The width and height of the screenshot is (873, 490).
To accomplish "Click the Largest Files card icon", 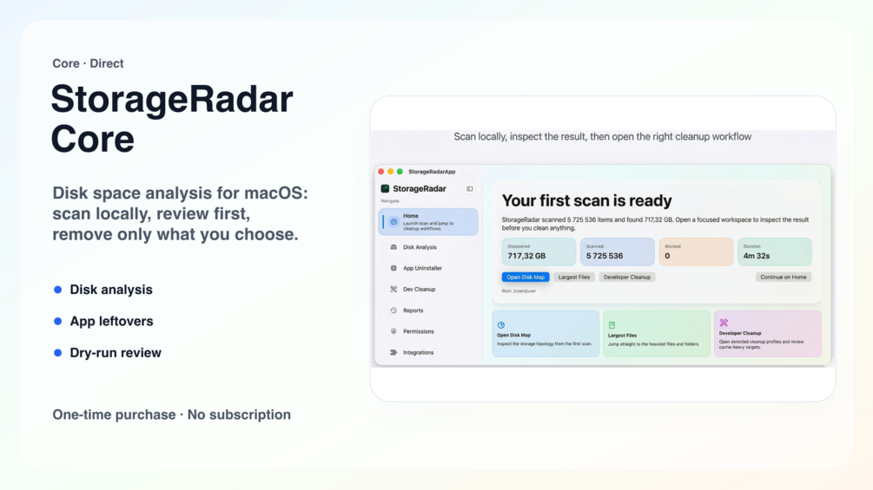I will tap(612, 325).
